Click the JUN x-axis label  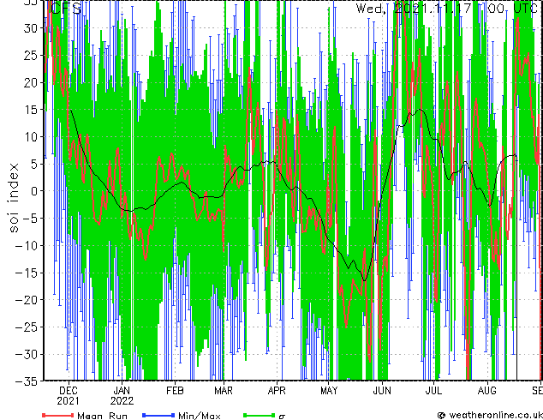[x=382, y=391]
